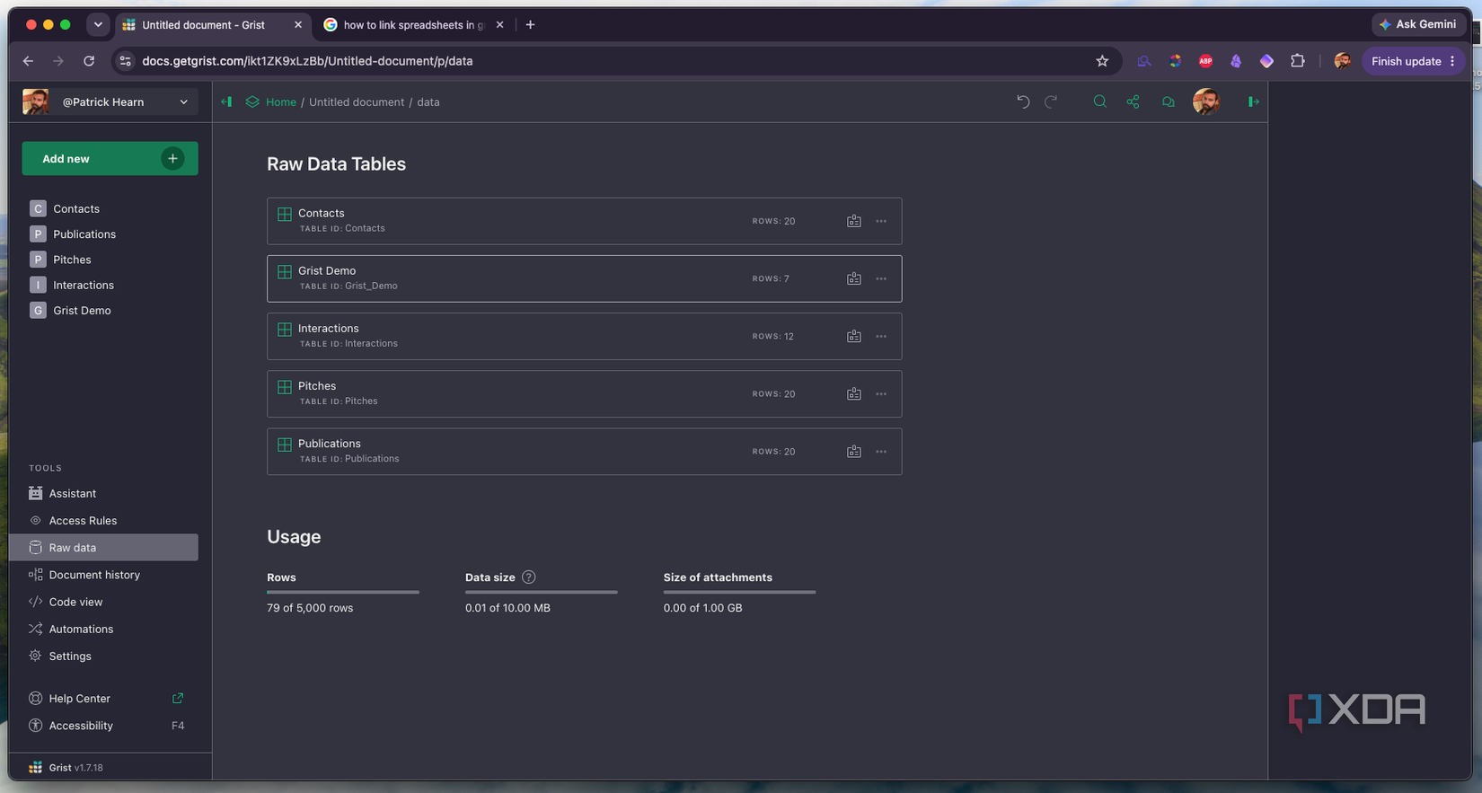Click the Grist layers logo in breadcrumb
Viewport: 1482px width, 793px height.
(x=252, y=101)
